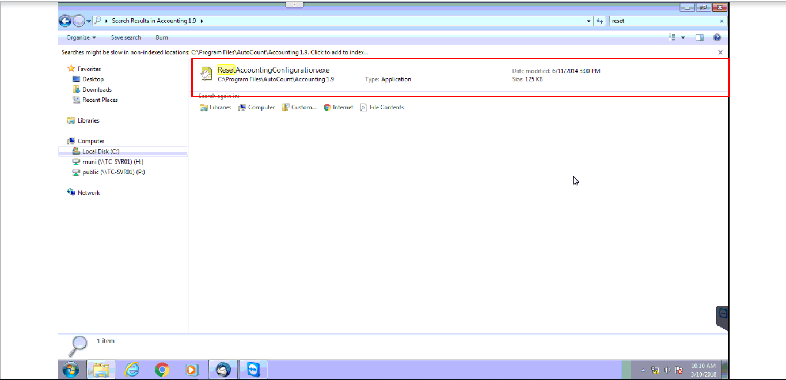Click the 'Size: 125 KB' text
The image size is (786, 380).
[x=527, y=79]
